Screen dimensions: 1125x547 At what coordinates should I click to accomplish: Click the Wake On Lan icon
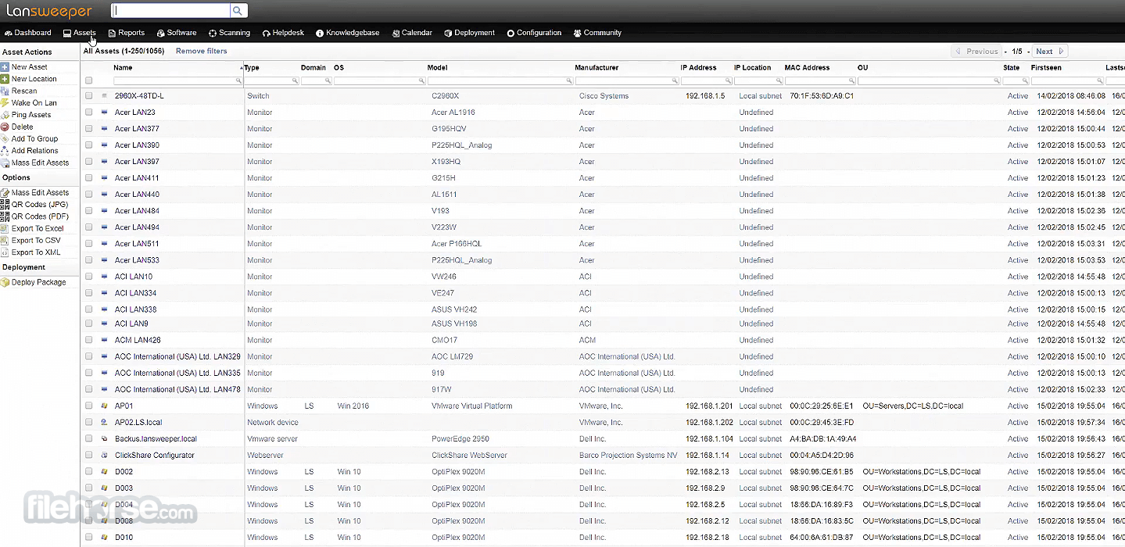point(5,103)
